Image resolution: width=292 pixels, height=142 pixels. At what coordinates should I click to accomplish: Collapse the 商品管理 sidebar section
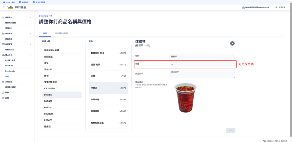(31, 33)
